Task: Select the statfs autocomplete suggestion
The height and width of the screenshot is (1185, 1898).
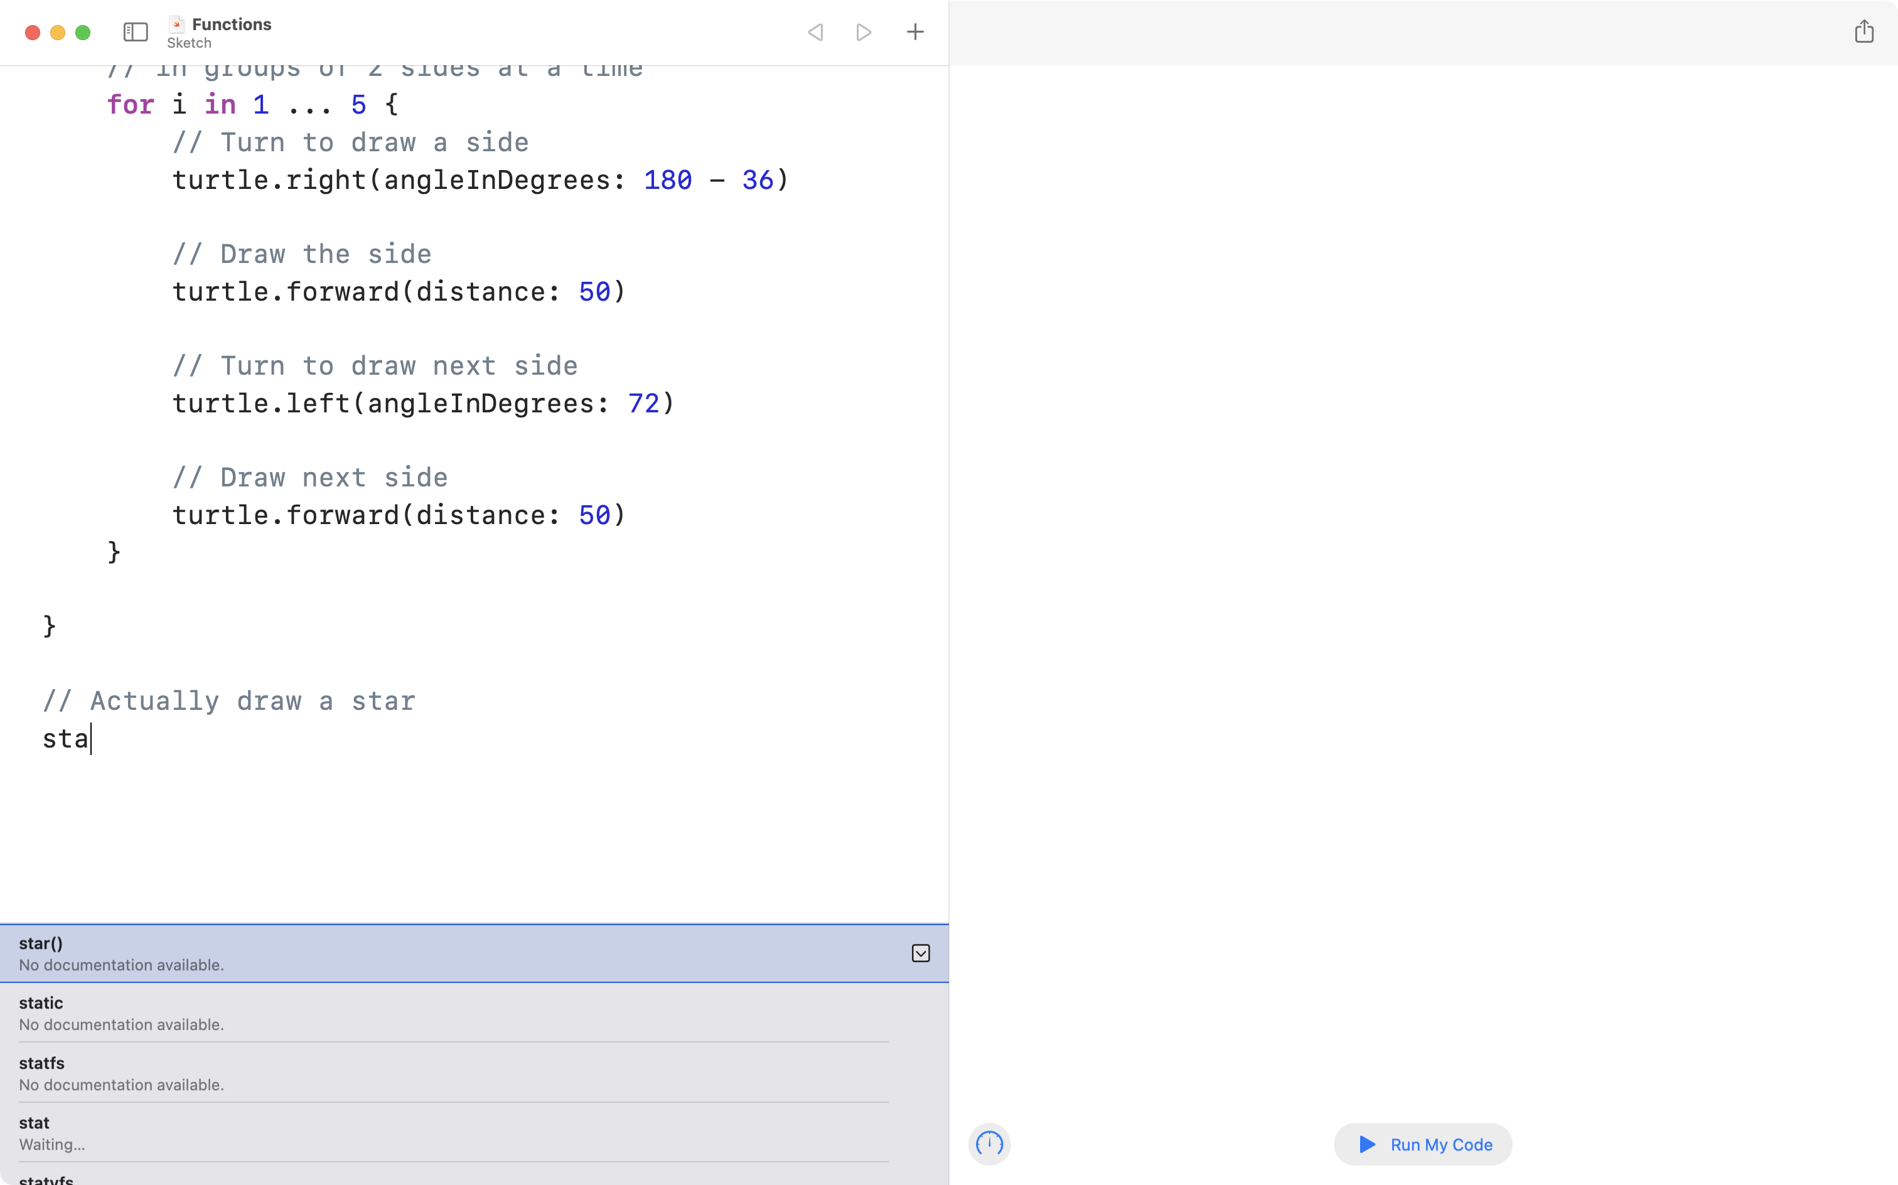Action: tap(313, 1072)
